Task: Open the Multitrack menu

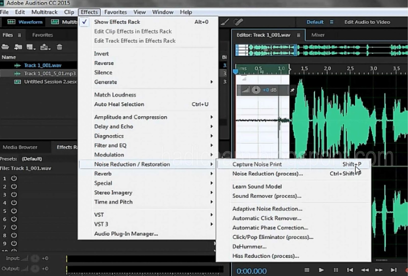Action: [x=44, y=12]
